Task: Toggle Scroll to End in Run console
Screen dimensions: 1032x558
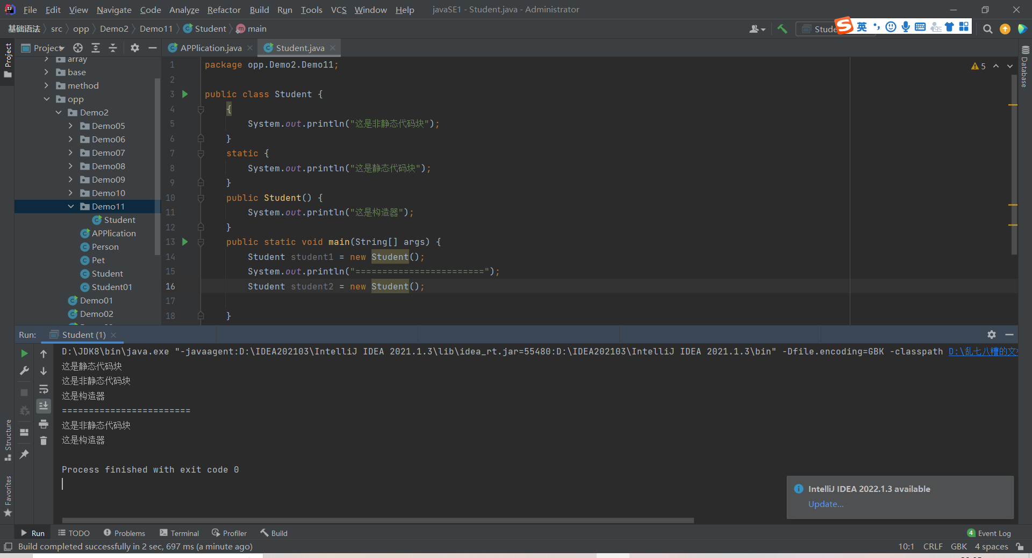Action: pos(44,406)
